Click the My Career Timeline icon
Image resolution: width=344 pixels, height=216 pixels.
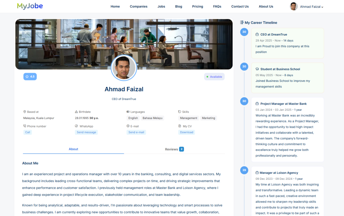pyautogui.click(x=242, y=22)
